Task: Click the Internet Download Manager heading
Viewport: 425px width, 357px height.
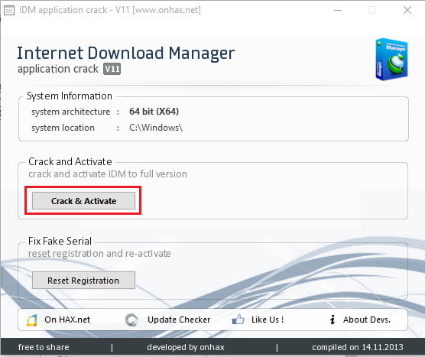Action: coord(126,54)
